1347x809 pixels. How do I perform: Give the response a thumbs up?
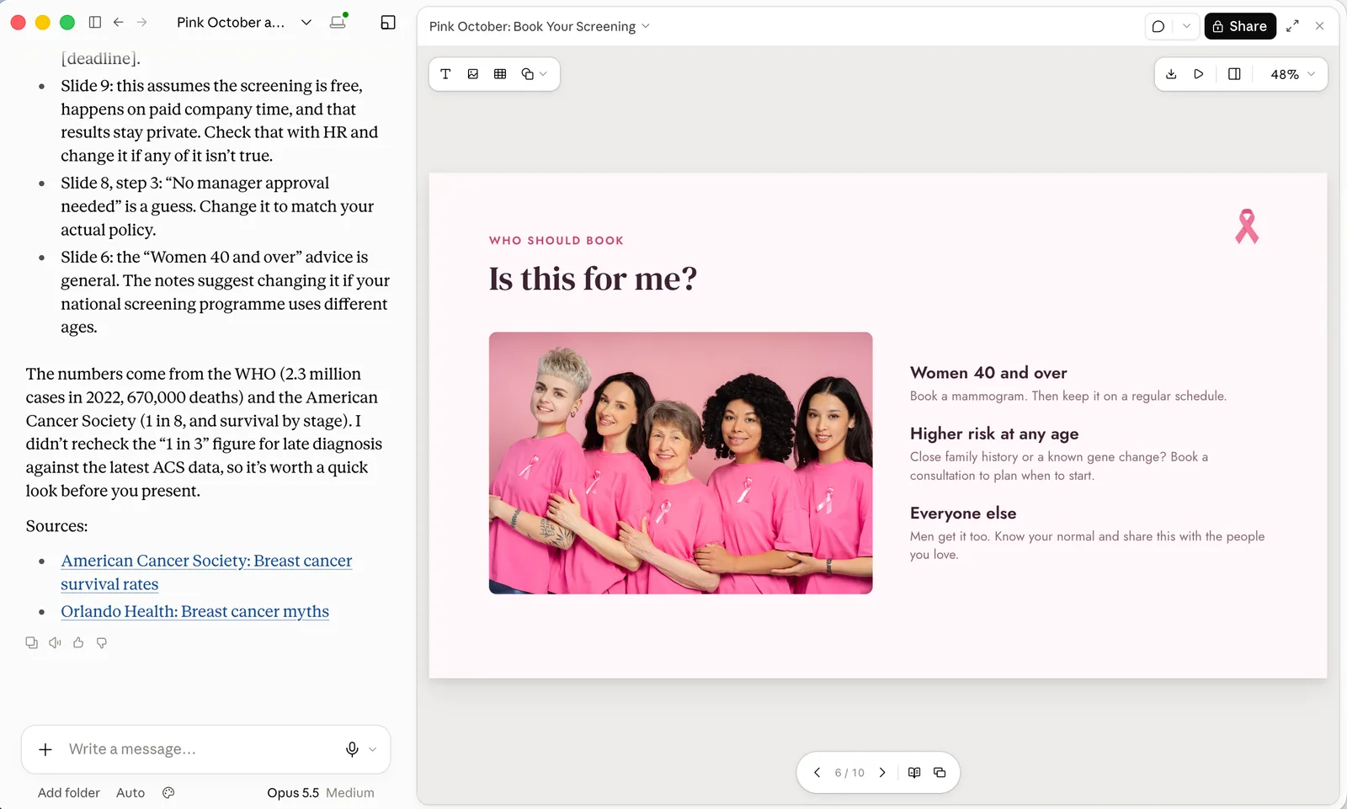click(x=78, y=642)
